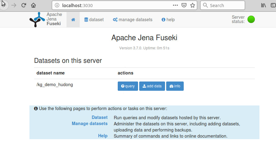Click add data button for kg_demo_hudong
276x141 pixels.
coord(152,86)
